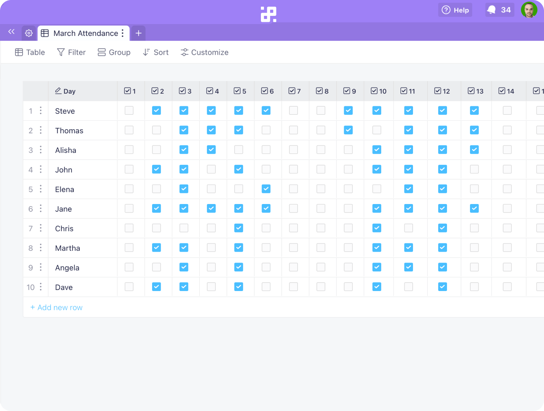
Task: Open the Filter options
Action: click(71, 52)
